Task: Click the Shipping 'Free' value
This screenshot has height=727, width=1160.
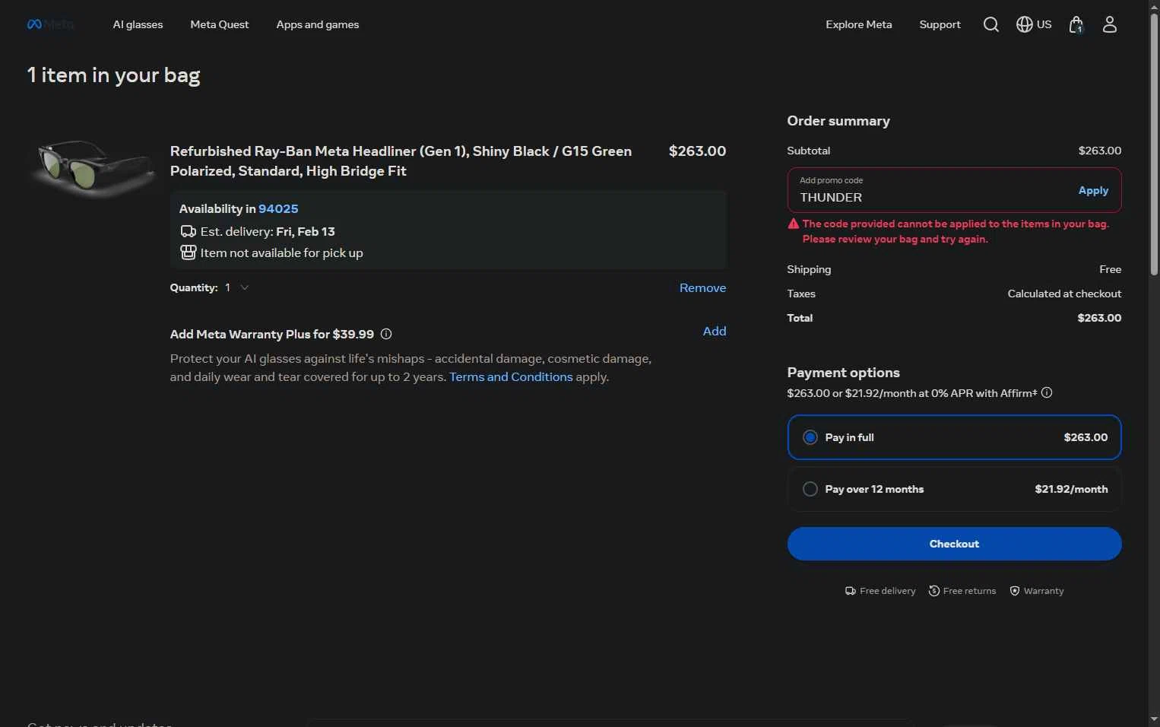Action: pyautogui.click(x=1110, y=269)
